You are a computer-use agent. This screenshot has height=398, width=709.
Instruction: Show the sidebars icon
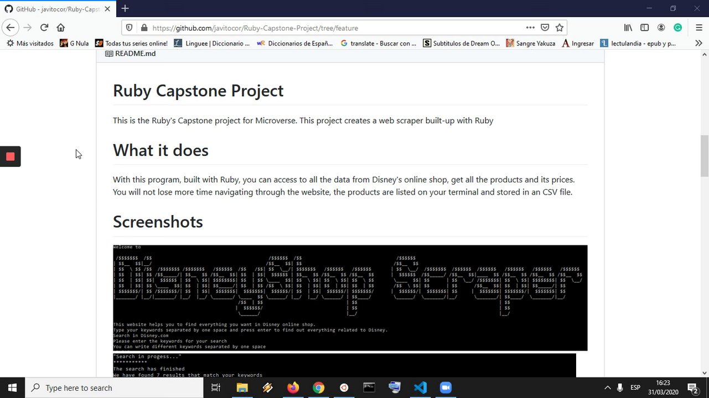point(645,28)
